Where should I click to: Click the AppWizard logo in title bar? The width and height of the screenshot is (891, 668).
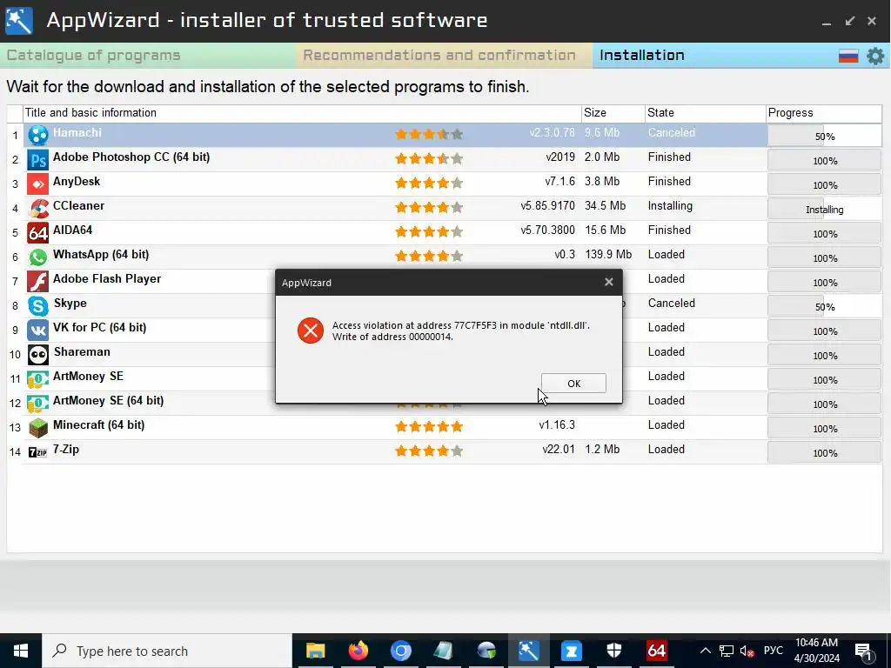tap(19, 21)
